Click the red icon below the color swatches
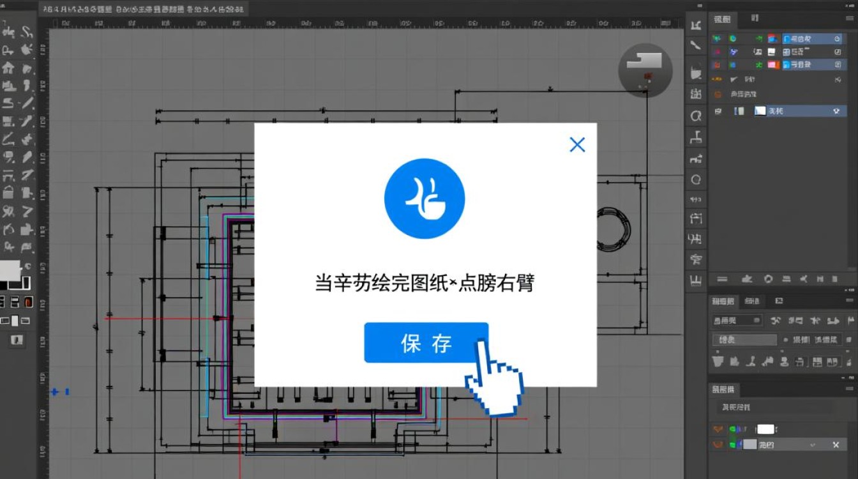The image size is (858, 479). point(28,302)
